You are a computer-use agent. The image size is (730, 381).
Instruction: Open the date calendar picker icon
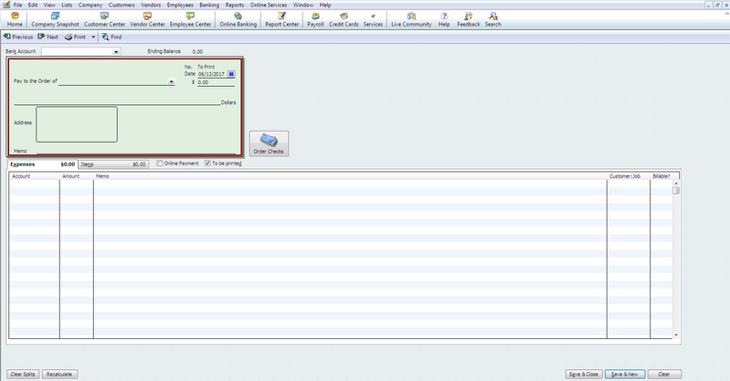(231, 73)
